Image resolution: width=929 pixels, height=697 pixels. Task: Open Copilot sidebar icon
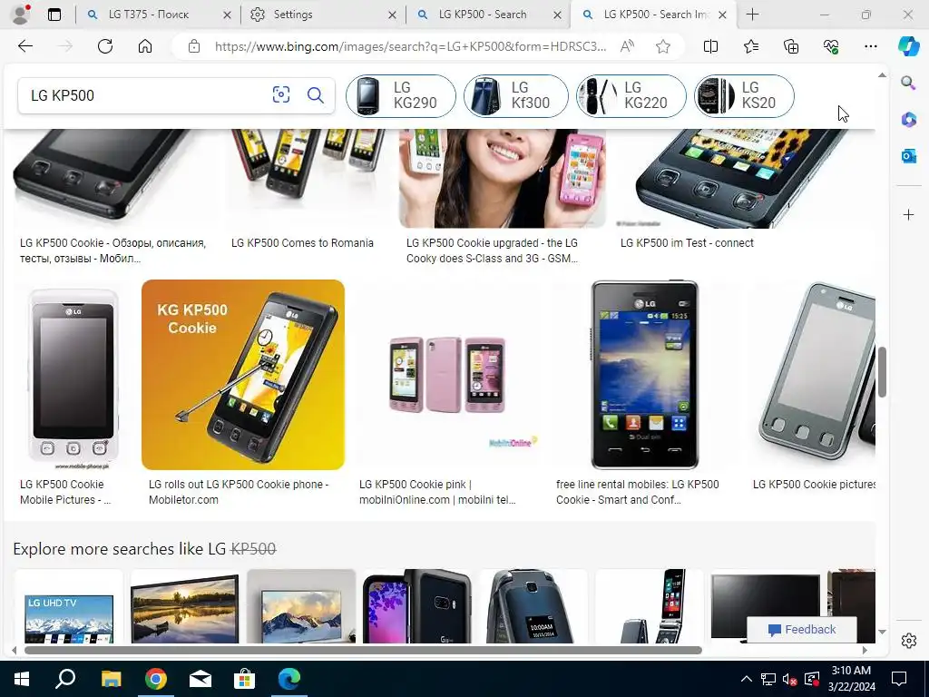[908, 46]
